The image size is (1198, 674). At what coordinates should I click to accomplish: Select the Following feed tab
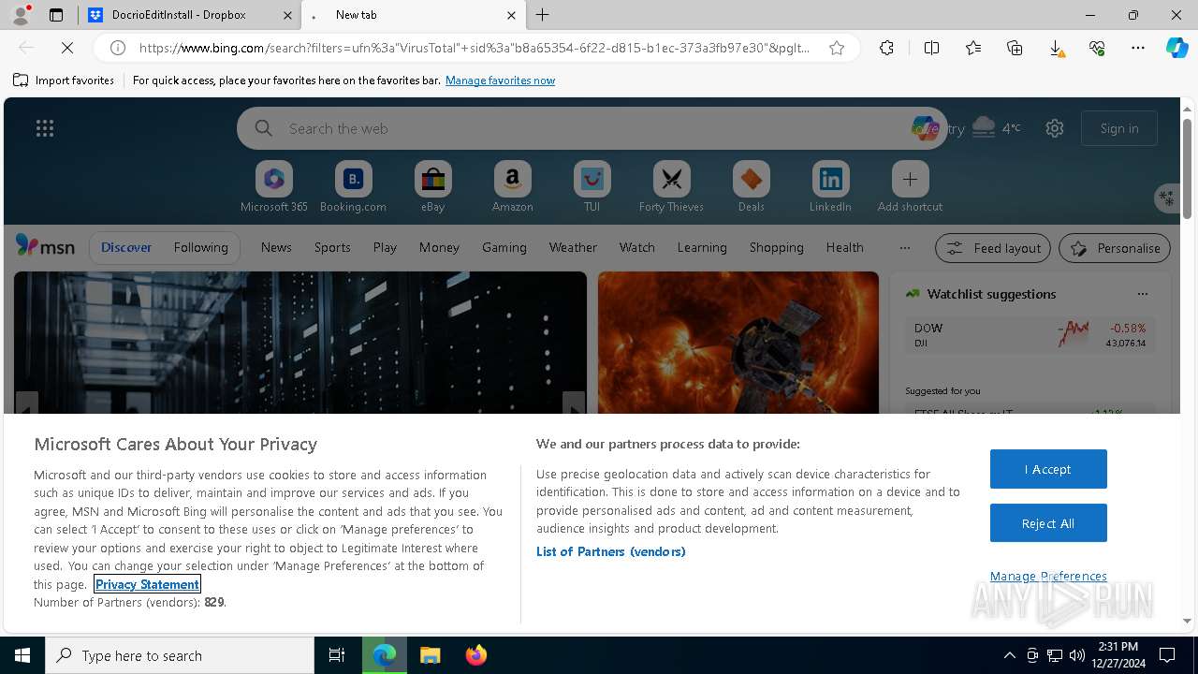click(x=200, y=247)
